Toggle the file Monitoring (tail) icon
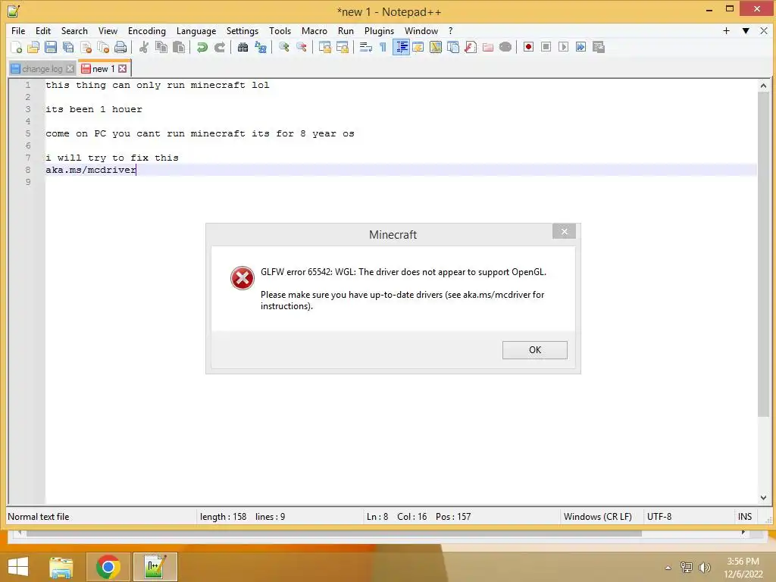776x582 pixels. click(505, 47)
